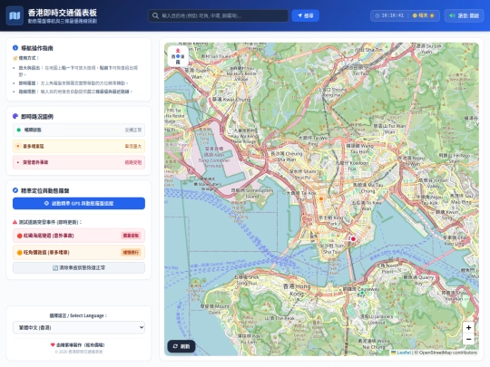Image resolution: width=490 pixels, height=367 pixels.
Task: Click the crosshair icon inside GPS button
Action: (46, 203)
